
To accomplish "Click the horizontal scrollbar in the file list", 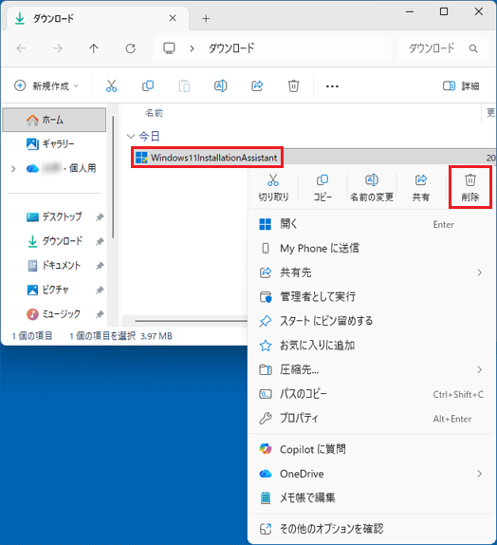I will pos(191,321).
